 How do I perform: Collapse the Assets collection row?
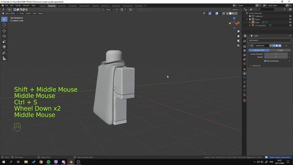point(247,19)
